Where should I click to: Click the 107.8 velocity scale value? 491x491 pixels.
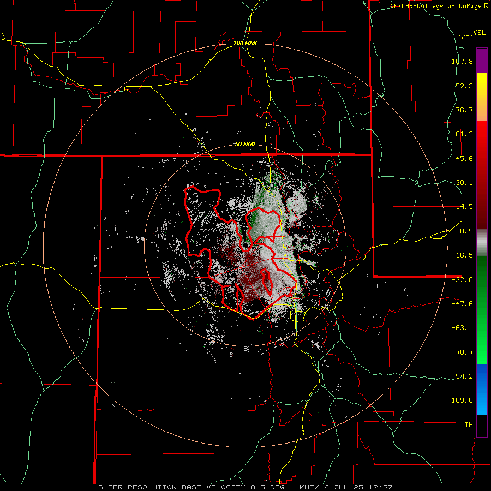462,61
